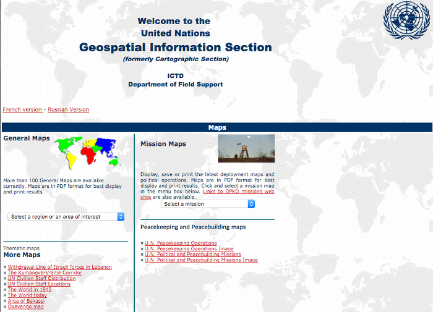Click the colored world map image
Image resolution: width=433 pixels, height=312 pixels.
[x=88, y=153]
